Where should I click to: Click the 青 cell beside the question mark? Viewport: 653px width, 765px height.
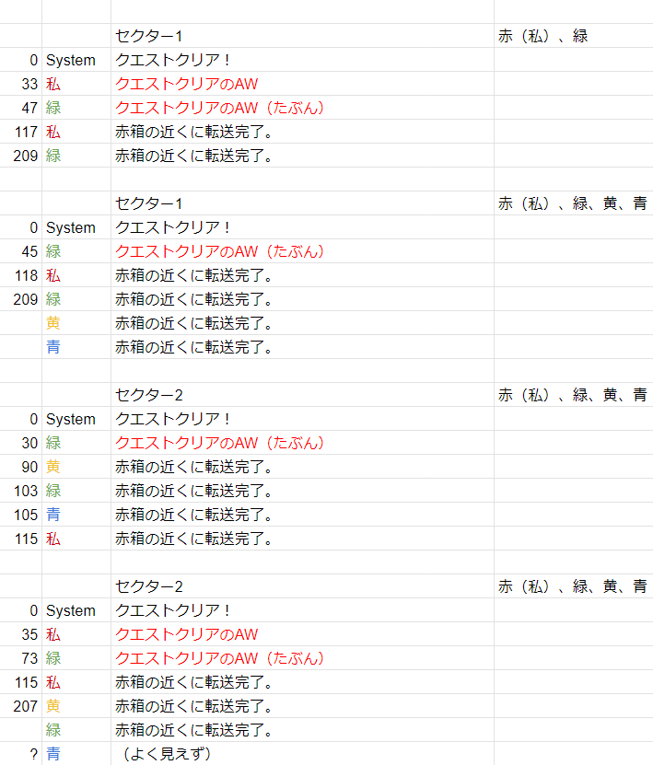[76, 754]
